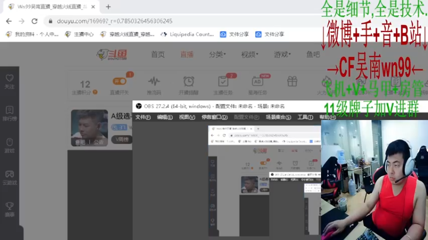428x240 pixels.
Task: Close the Wn99 browser tab
Action: [x=93, y=7]
